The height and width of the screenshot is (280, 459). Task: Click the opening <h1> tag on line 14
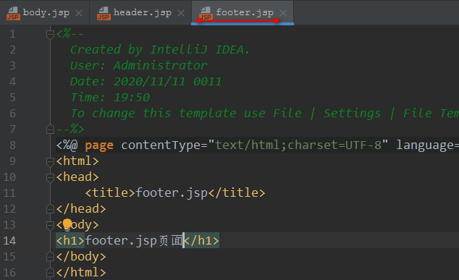[x=70, y=240]
